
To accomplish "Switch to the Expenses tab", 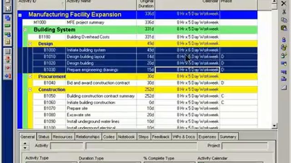I will [x=207, y=137].
